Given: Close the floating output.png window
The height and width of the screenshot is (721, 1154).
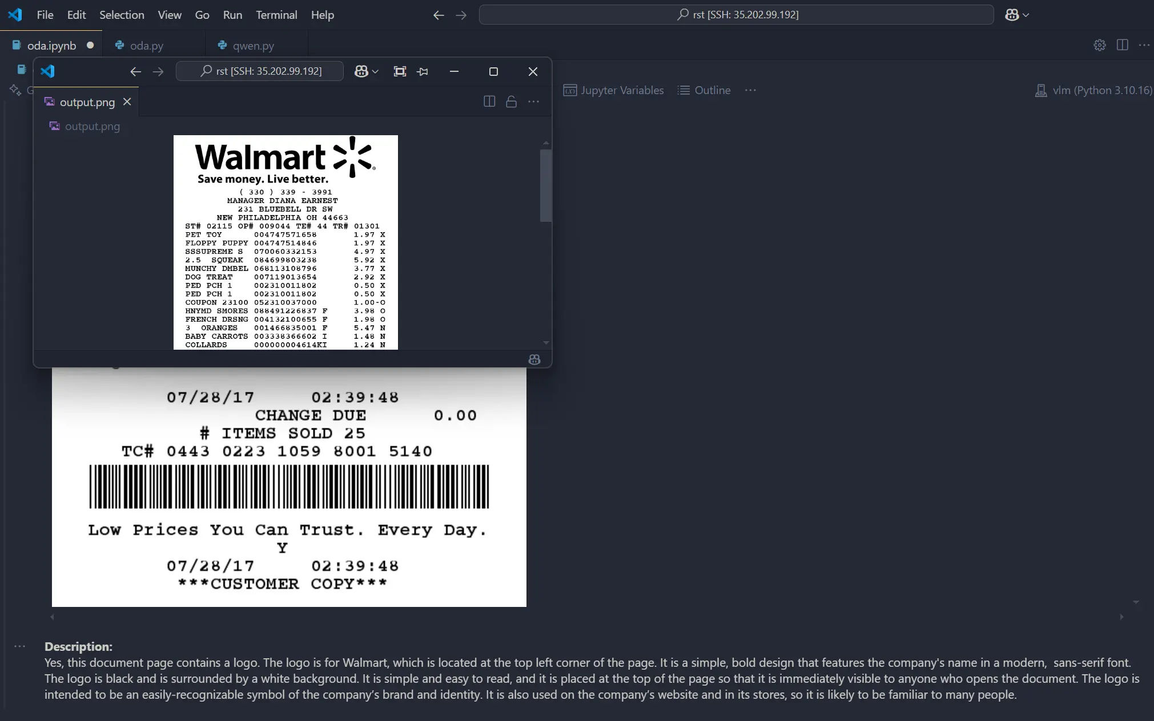Looking at the screenshot, I should pyautogui.click(x=533, y=71).
